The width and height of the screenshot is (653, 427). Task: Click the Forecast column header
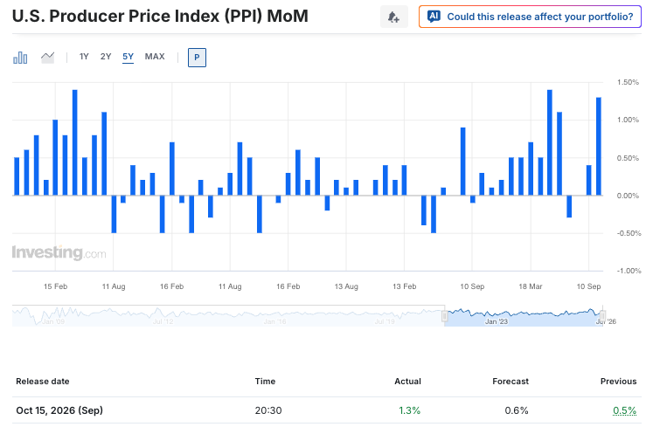[511, 382]
